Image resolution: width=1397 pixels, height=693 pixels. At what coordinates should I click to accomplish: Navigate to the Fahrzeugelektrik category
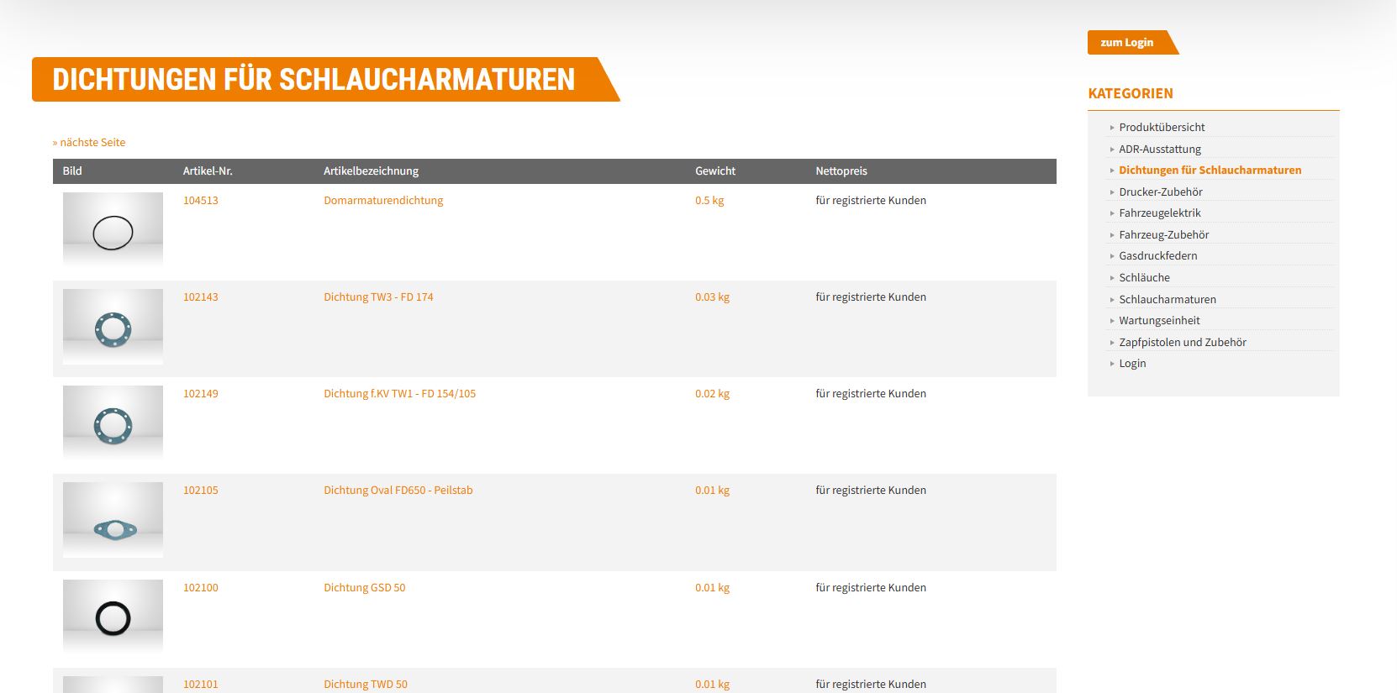point(1159,213)
